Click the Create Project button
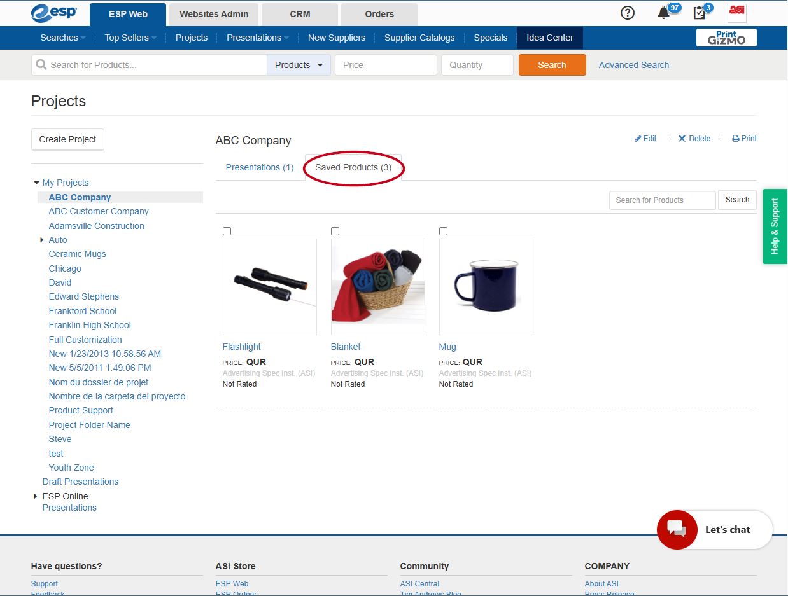Image resolution: width=788 pixels, height=596 pixels. [67, 139]
